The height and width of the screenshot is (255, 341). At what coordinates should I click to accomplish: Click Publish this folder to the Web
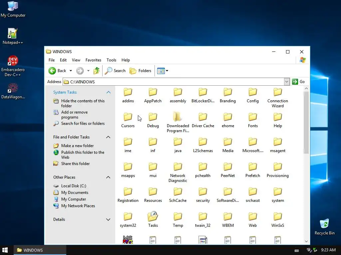[79, 155]
